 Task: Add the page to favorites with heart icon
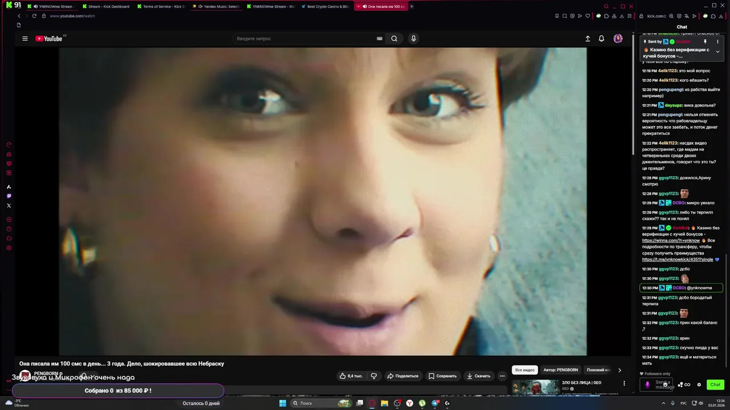click(x=587, y=16)
